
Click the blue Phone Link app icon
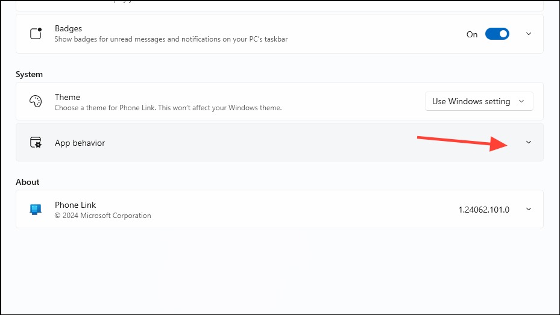coord(36,210)
